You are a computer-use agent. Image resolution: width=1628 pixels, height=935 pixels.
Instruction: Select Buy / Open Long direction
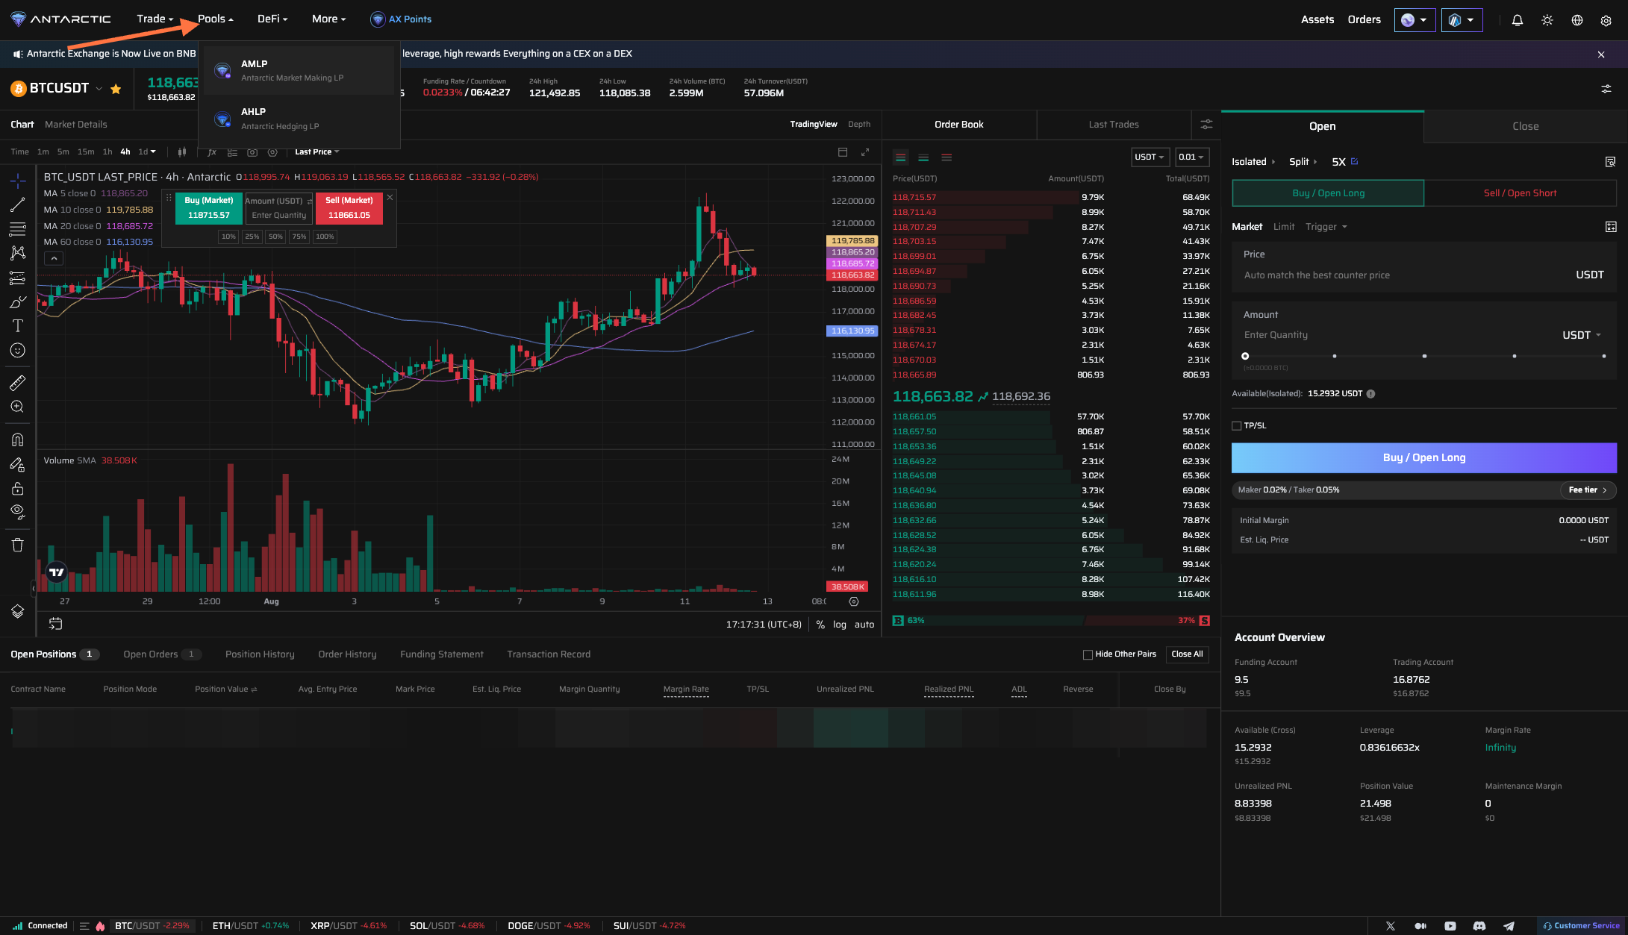(1328, 193)
